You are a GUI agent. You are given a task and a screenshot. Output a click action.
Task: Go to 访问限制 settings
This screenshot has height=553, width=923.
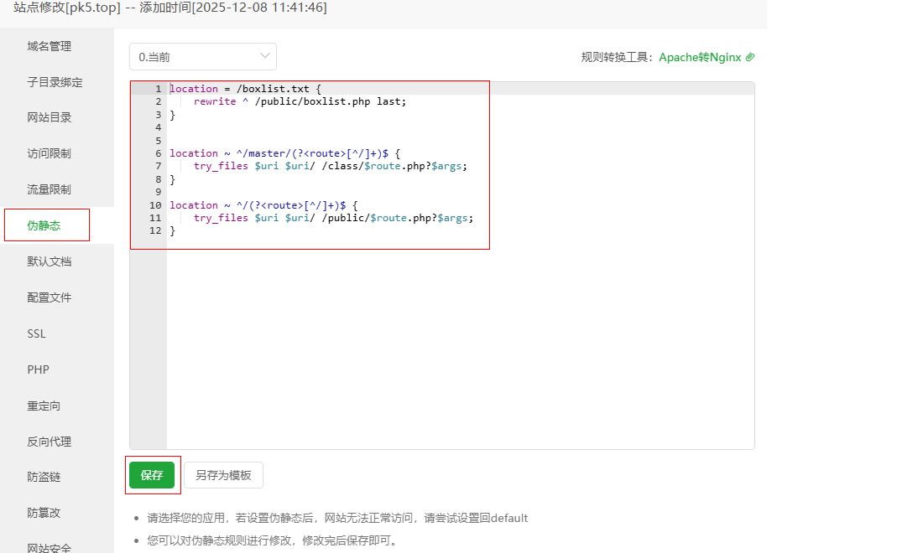click(x=50, y=154)
